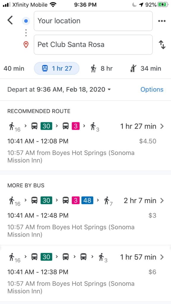Tap the blue route 48 bus badge
The image size is (171, 304).
pyautogui.click(x=87, y=200)
